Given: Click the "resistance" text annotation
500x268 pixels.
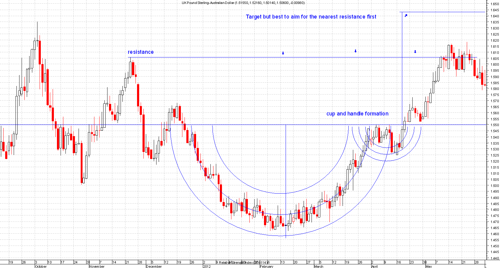Looking at the screenshot, I should coord(140,52).
